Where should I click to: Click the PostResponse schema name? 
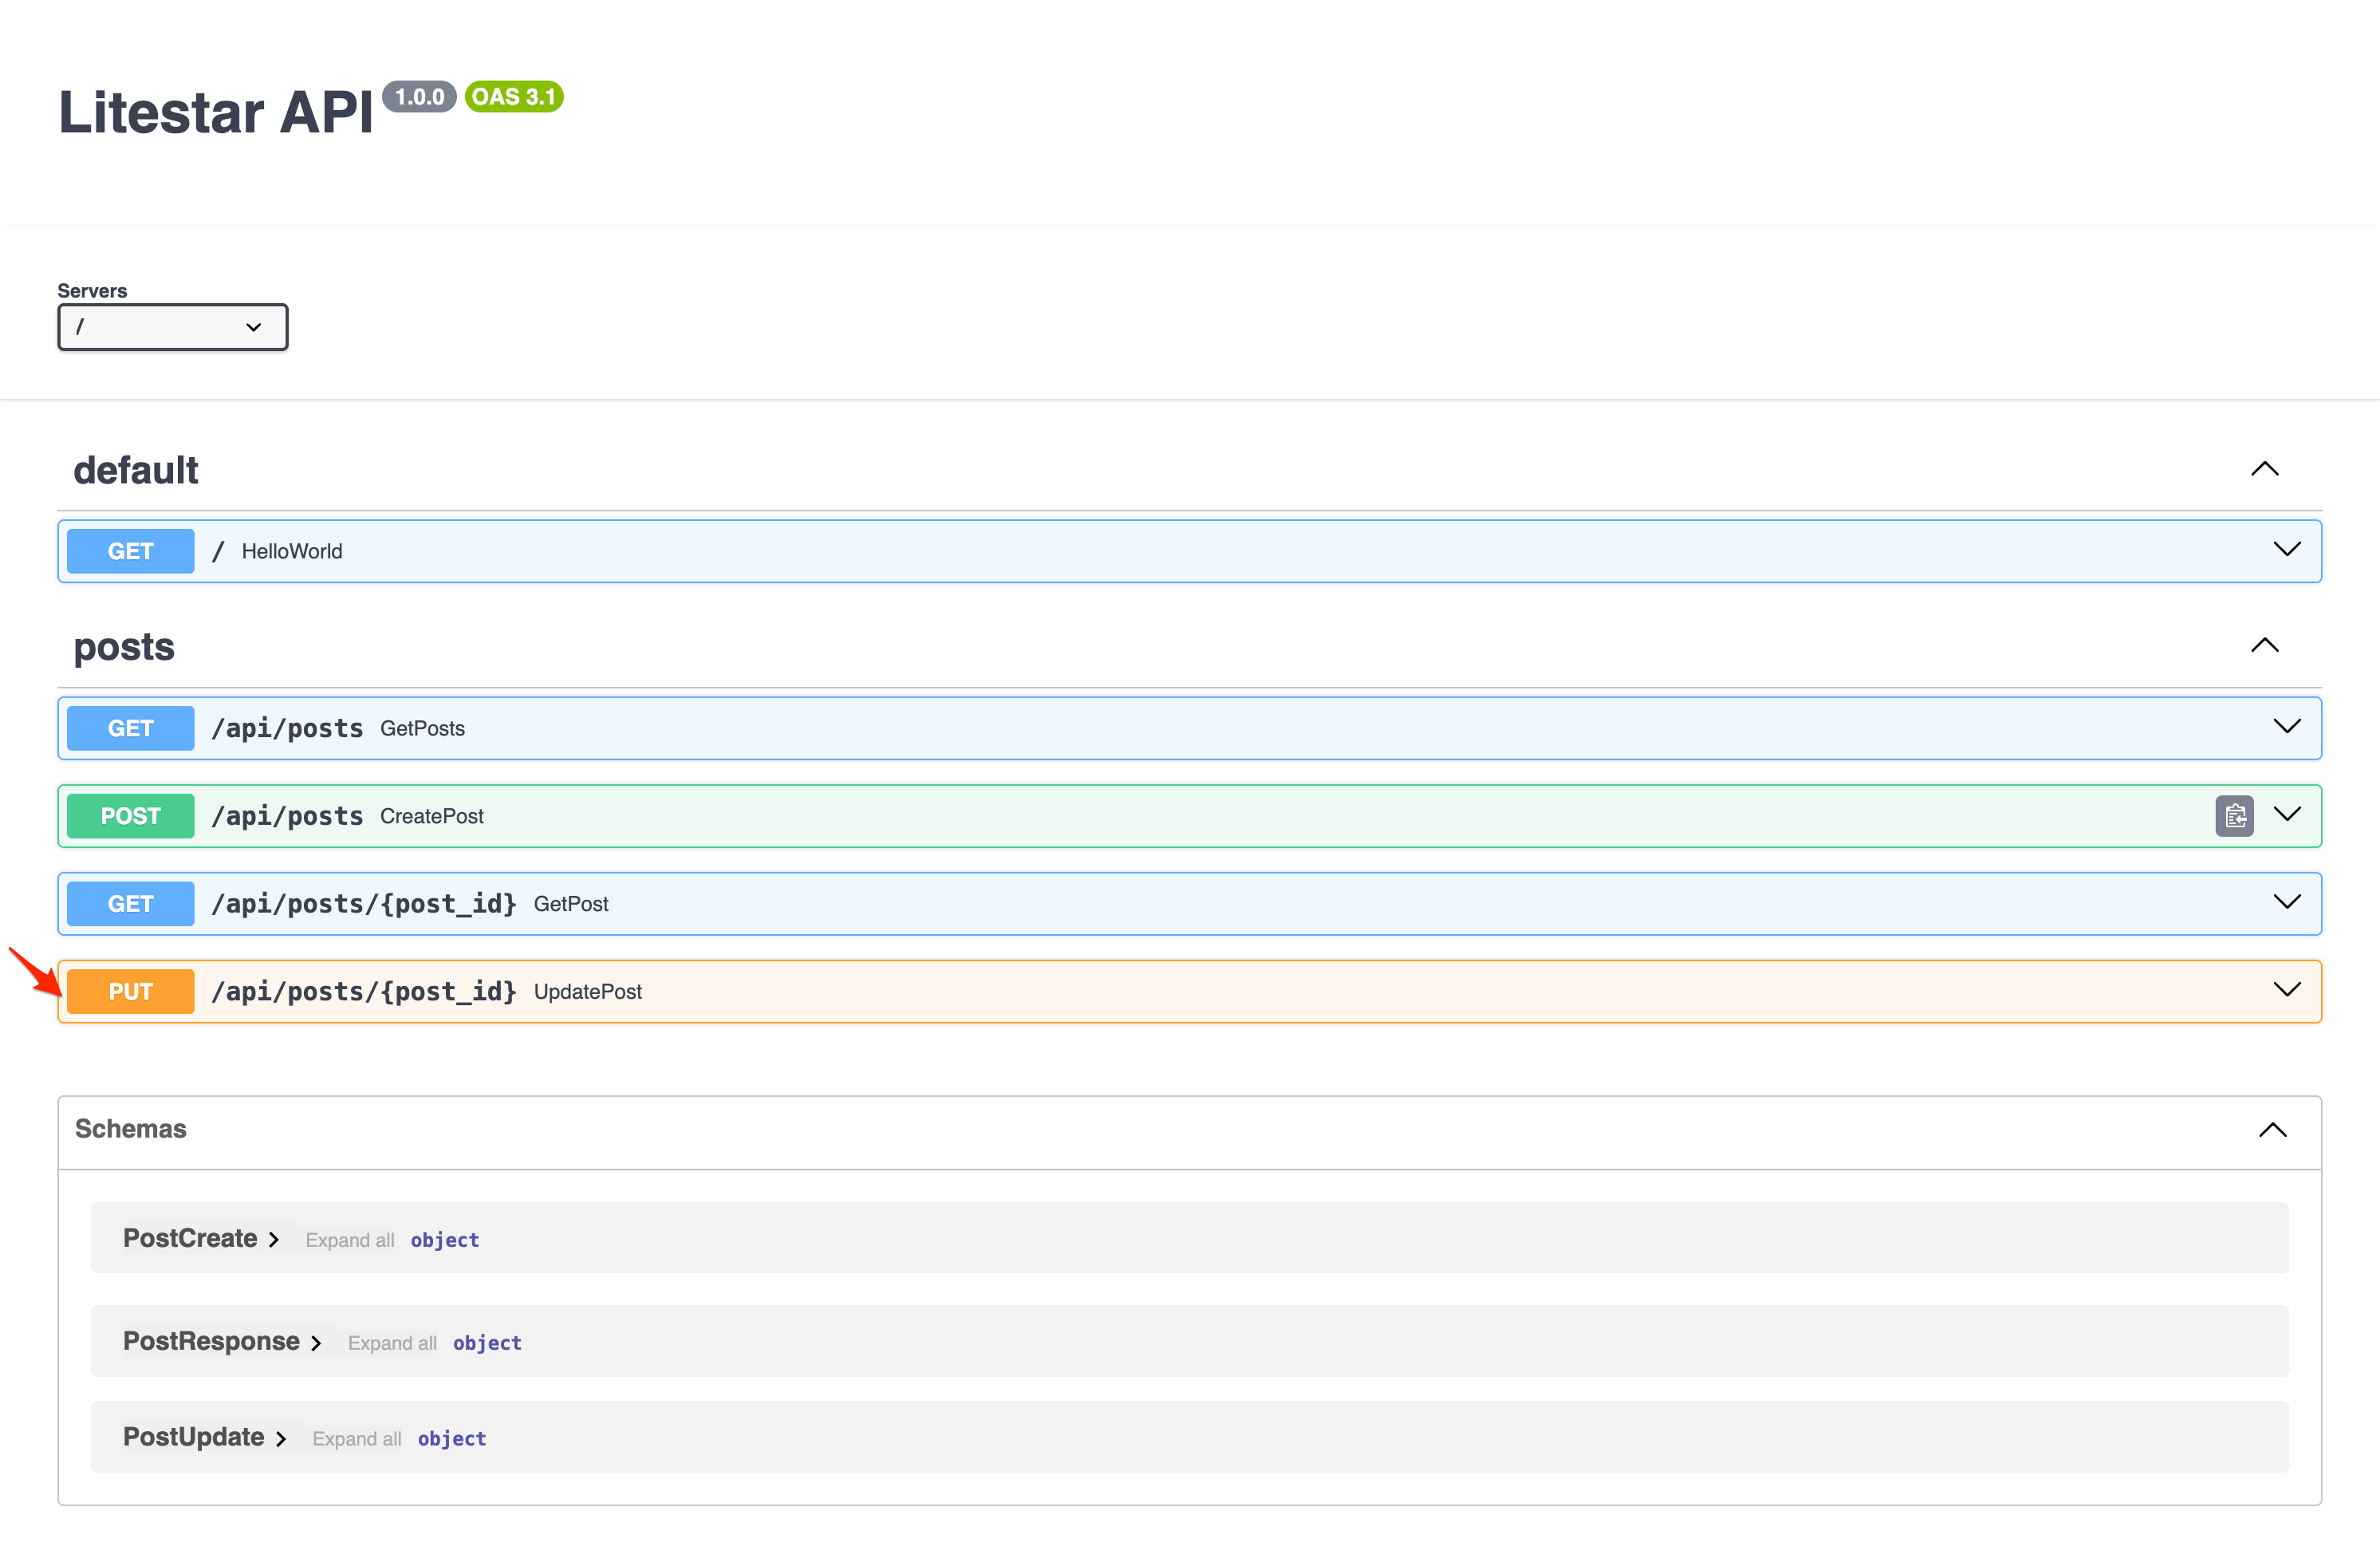(211, 1341)
